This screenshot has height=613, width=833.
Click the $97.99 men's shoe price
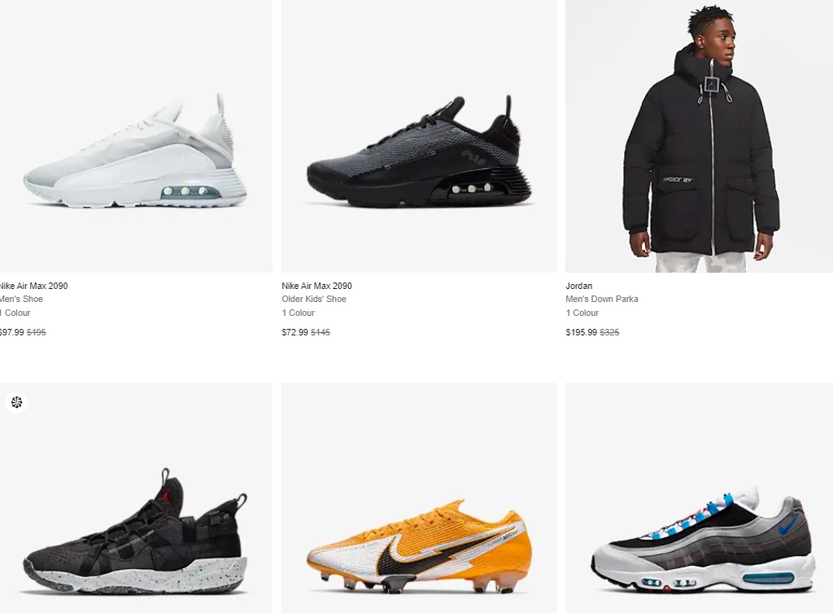tap(12, 332)
